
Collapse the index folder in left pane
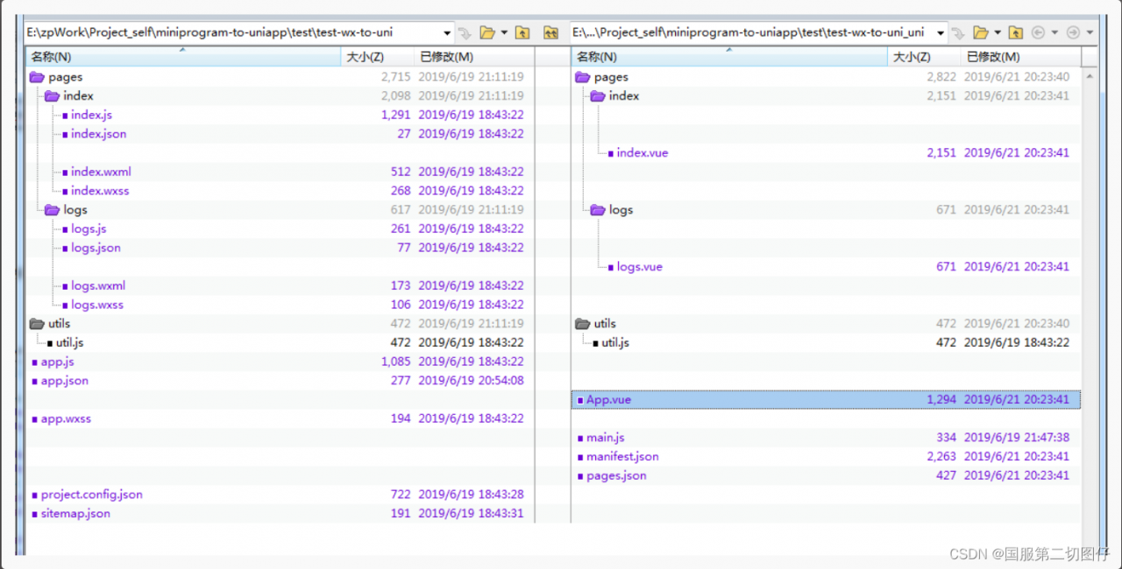tap(52, 96)
